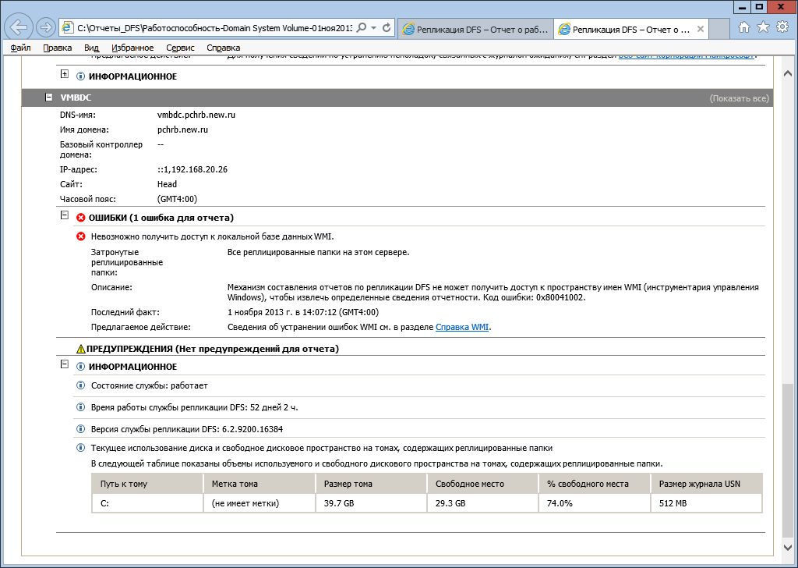
Task: Open the Справка menu
Action: (x=224, y=48)
